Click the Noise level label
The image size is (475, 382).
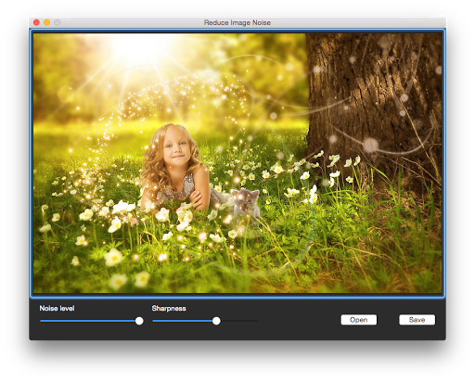[57, 308]
